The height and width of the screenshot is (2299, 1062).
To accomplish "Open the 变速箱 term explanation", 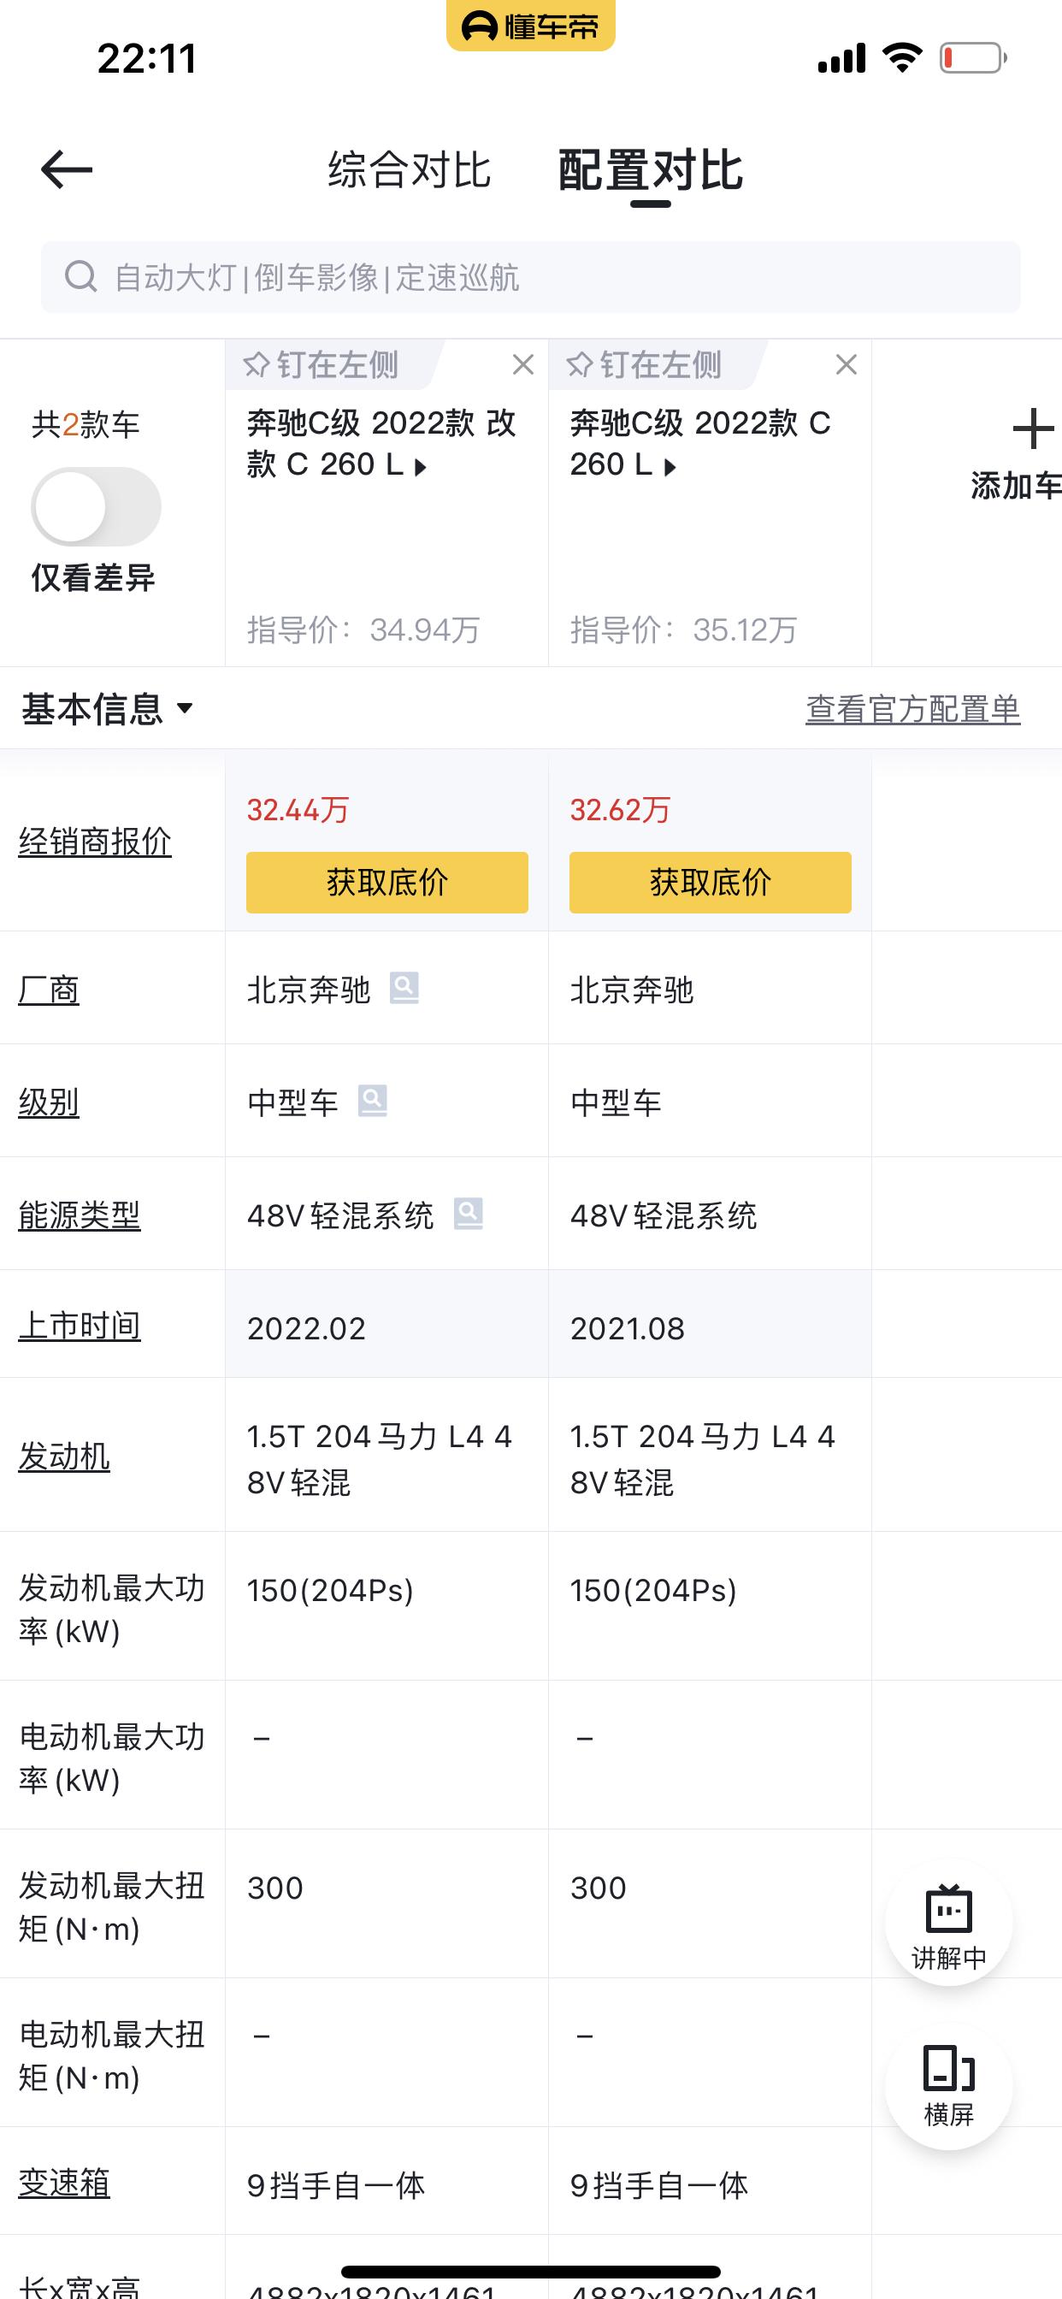I will coord(64,2183).
